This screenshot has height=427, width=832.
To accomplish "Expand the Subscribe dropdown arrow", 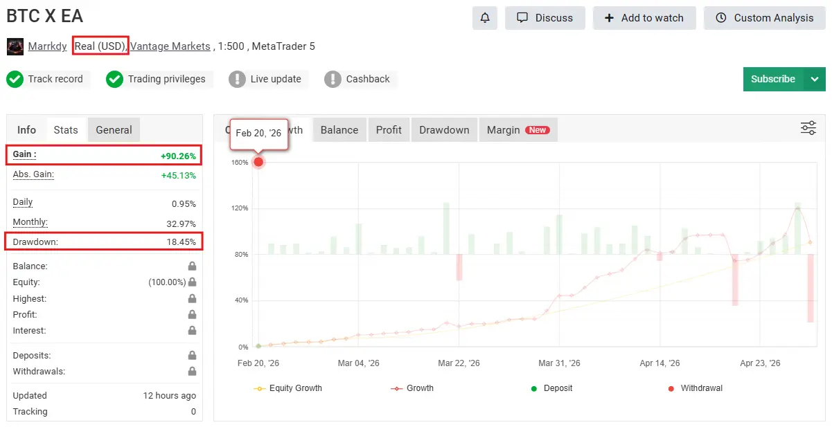I will click(815, 79).
